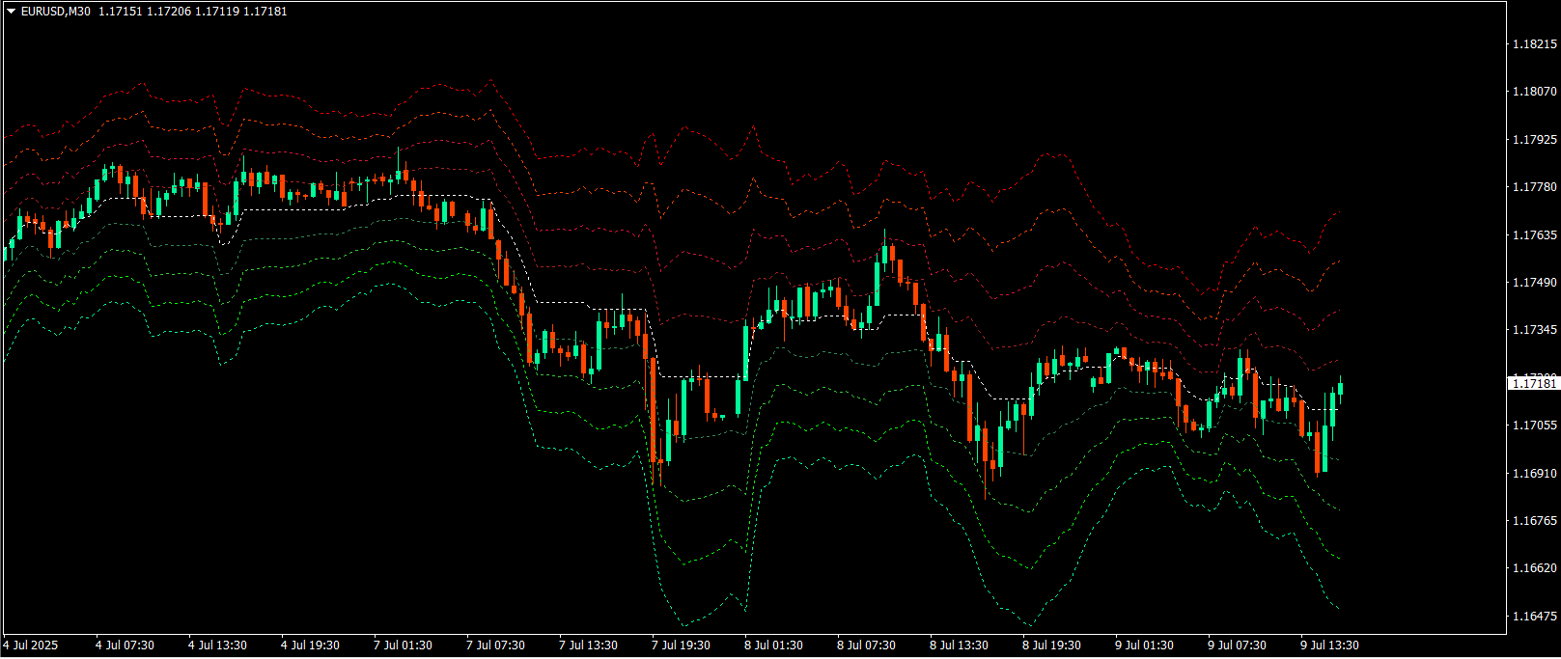Click the time label 7 Jul 07:30
The height and width of the screenshot is (659, 1561).
(x=496, y=645)
